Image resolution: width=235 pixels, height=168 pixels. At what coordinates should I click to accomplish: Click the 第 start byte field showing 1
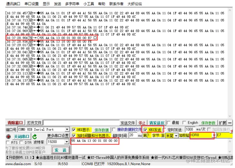pos(149,135)
